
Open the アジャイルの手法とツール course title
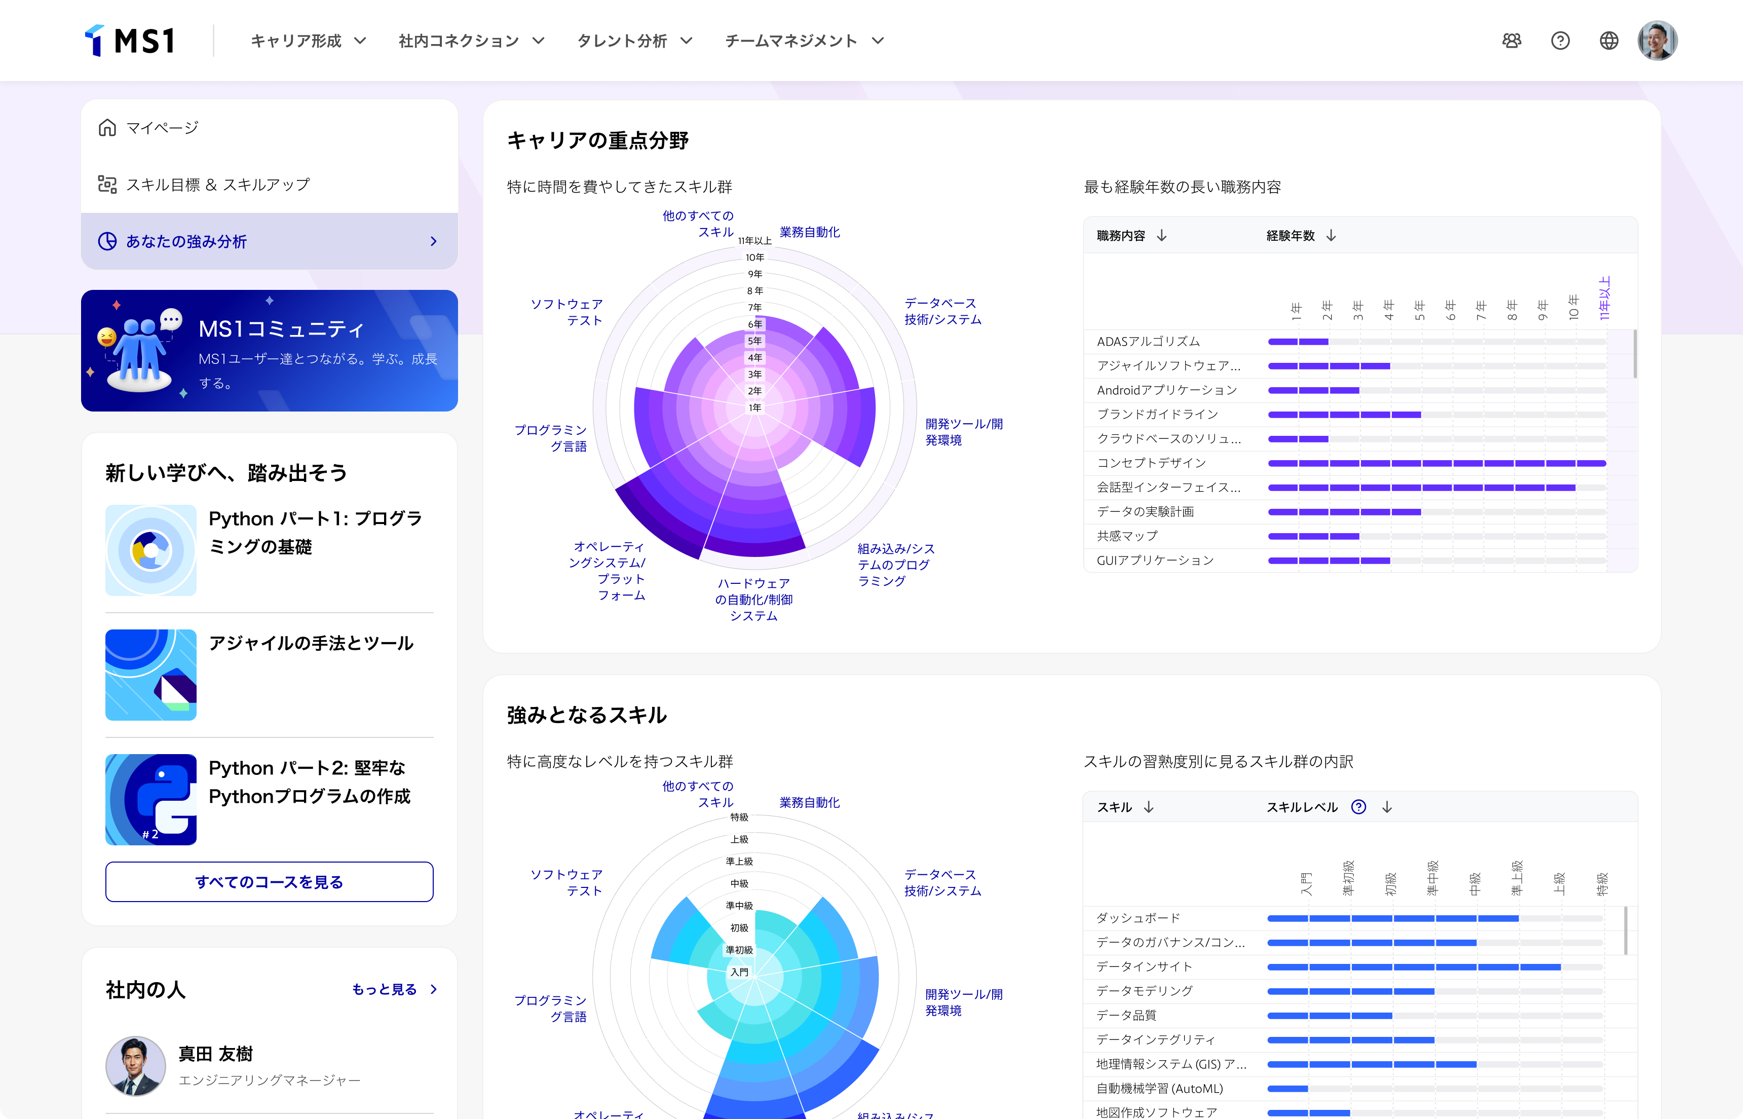tap(311, 643)
